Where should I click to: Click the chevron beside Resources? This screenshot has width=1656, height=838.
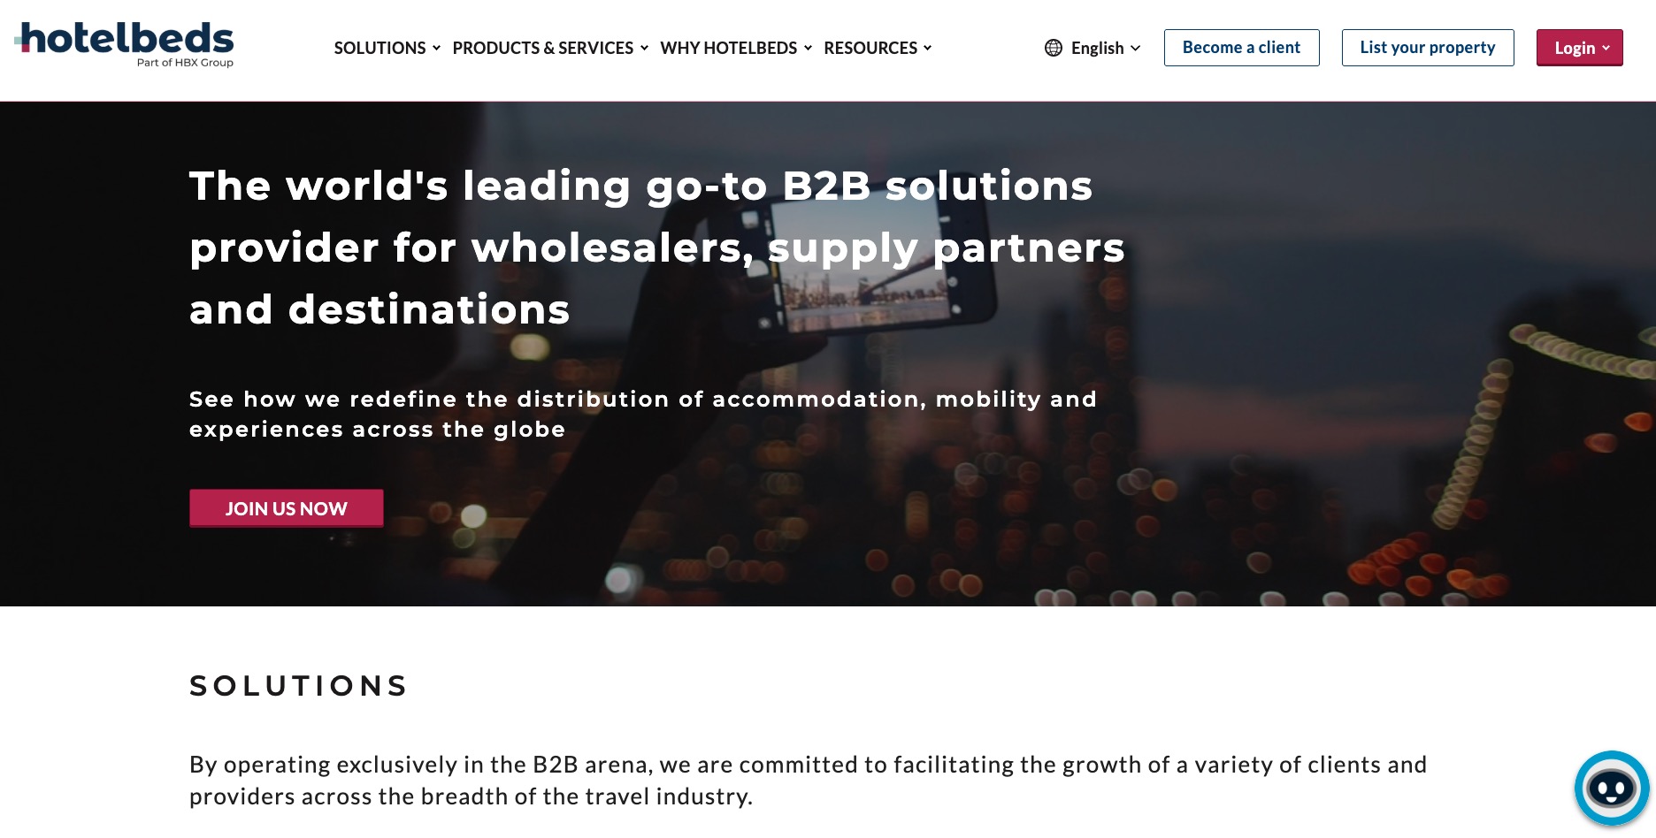927,48
